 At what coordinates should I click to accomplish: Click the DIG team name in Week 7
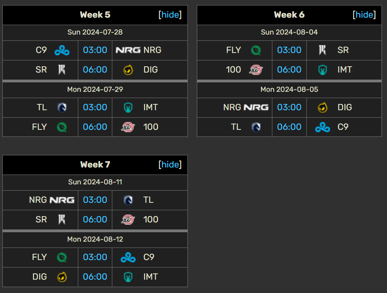point(40,277)
